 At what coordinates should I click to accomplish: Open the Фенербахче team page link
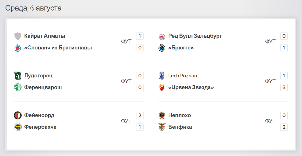coord(40,127)
